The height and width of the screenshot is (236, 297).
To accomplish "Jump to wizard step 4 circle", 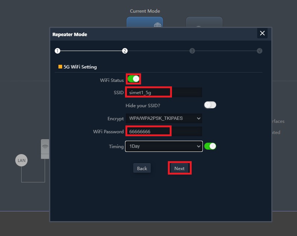I will pyautogui.click(x=259, y=51).
